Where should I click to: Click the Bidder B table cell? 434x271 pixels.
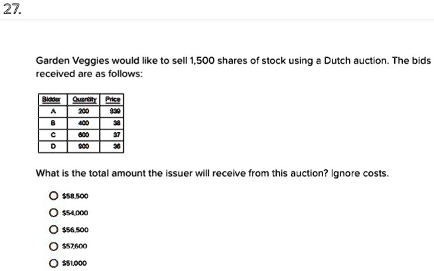pos(52,124)
